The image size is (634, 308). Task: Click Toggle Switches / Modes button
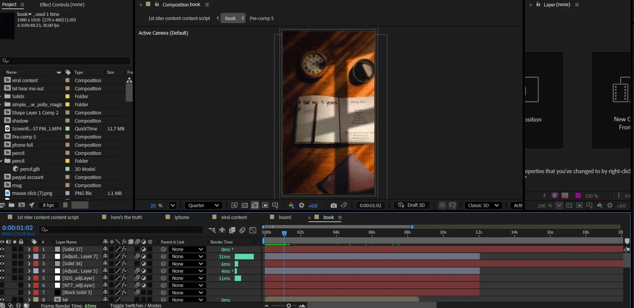[x=135, y=305]
